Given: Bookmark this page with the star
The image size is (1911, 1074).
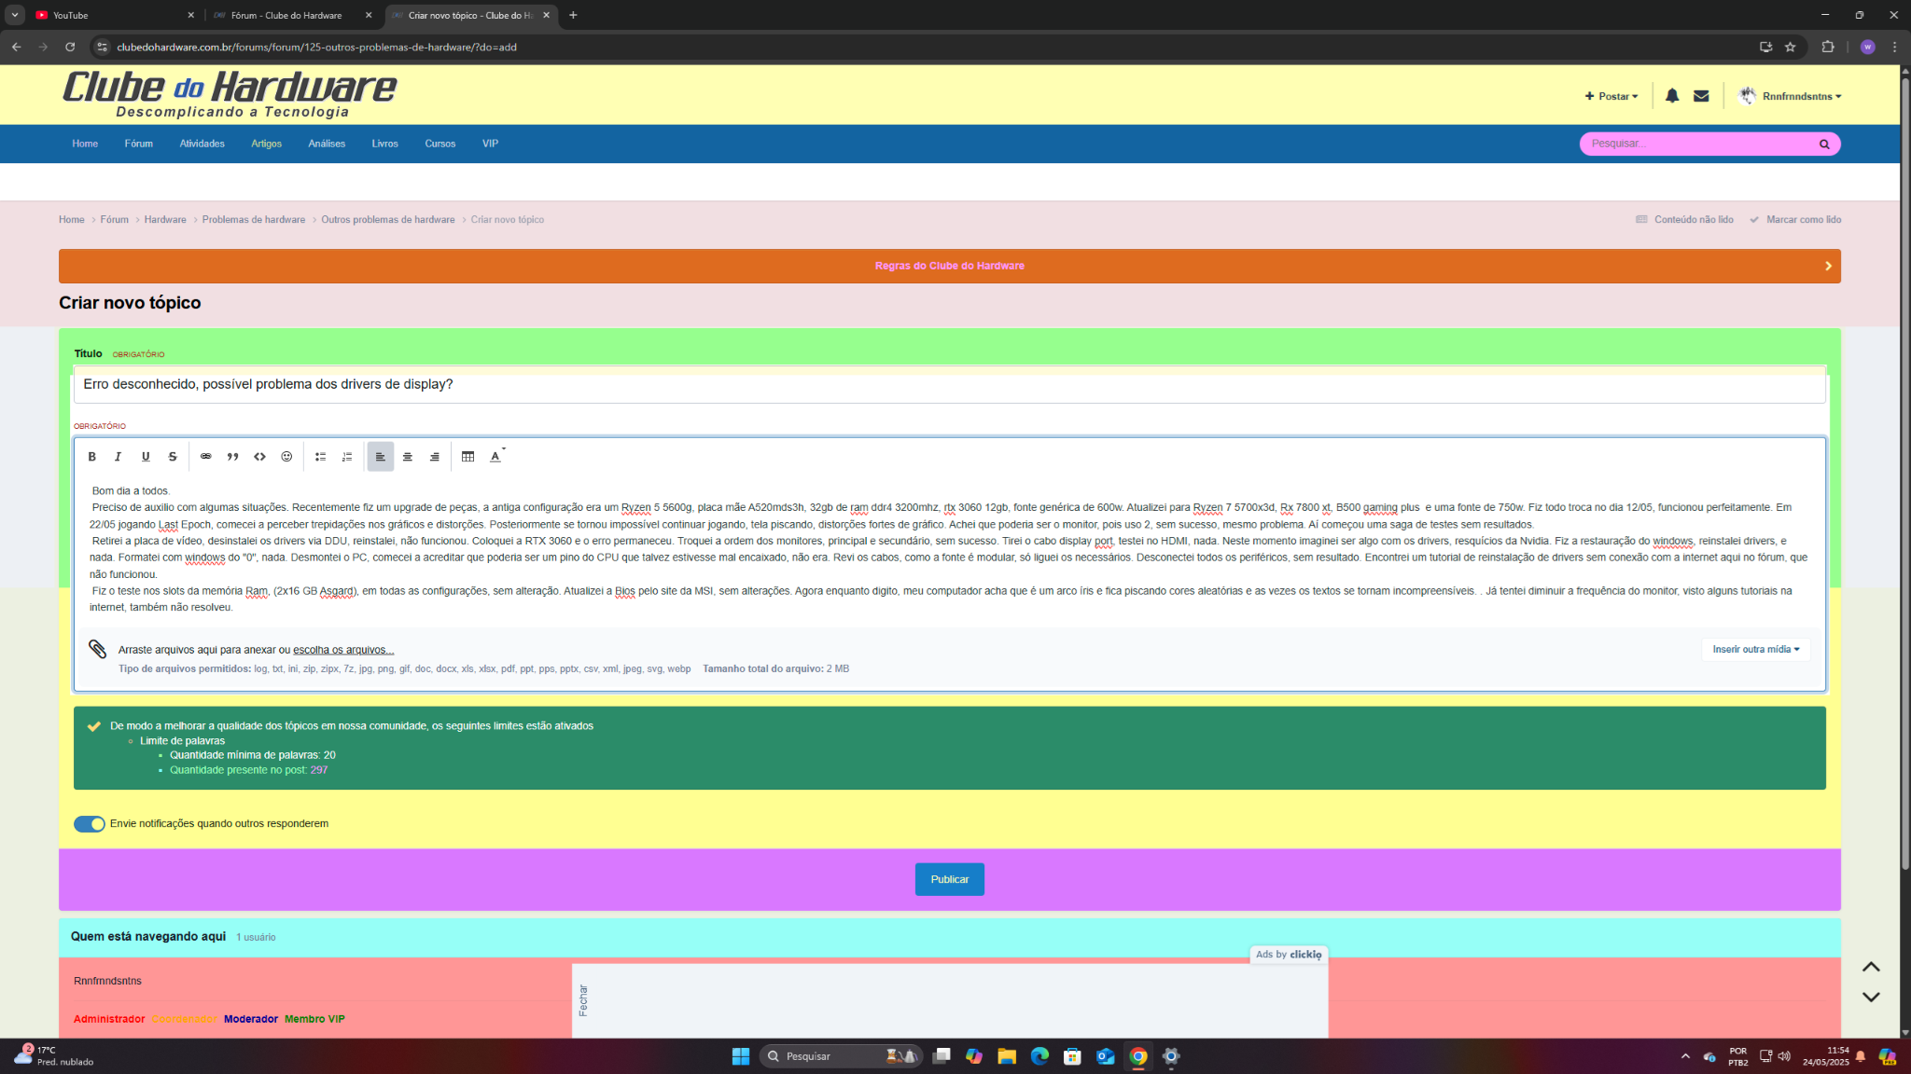Looking at the screenshot, I should coord(1790,47).
